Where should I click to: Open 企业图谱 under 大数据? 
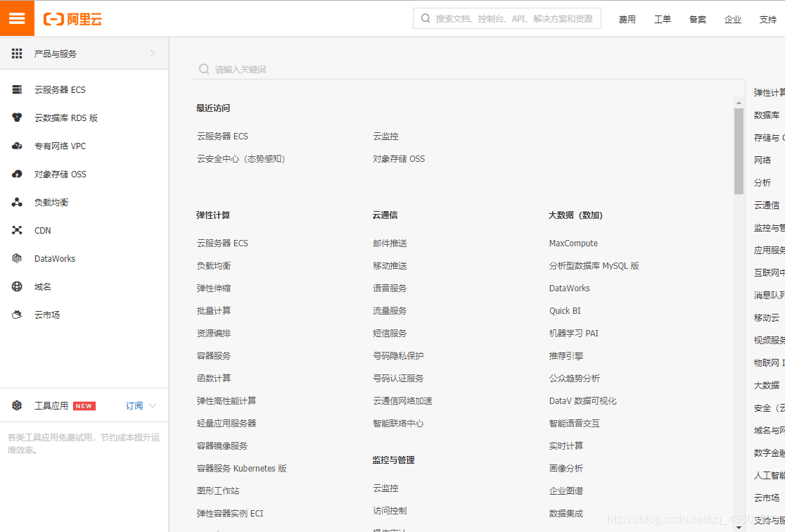coord(566,491)
